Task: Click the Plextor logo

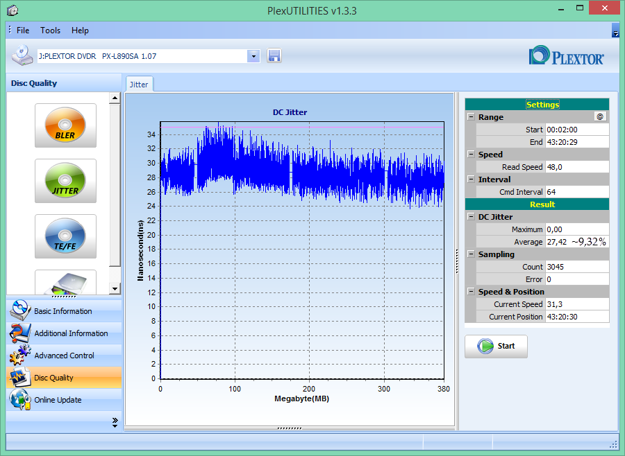Action: pyautogui.click(x=567, y=55)
